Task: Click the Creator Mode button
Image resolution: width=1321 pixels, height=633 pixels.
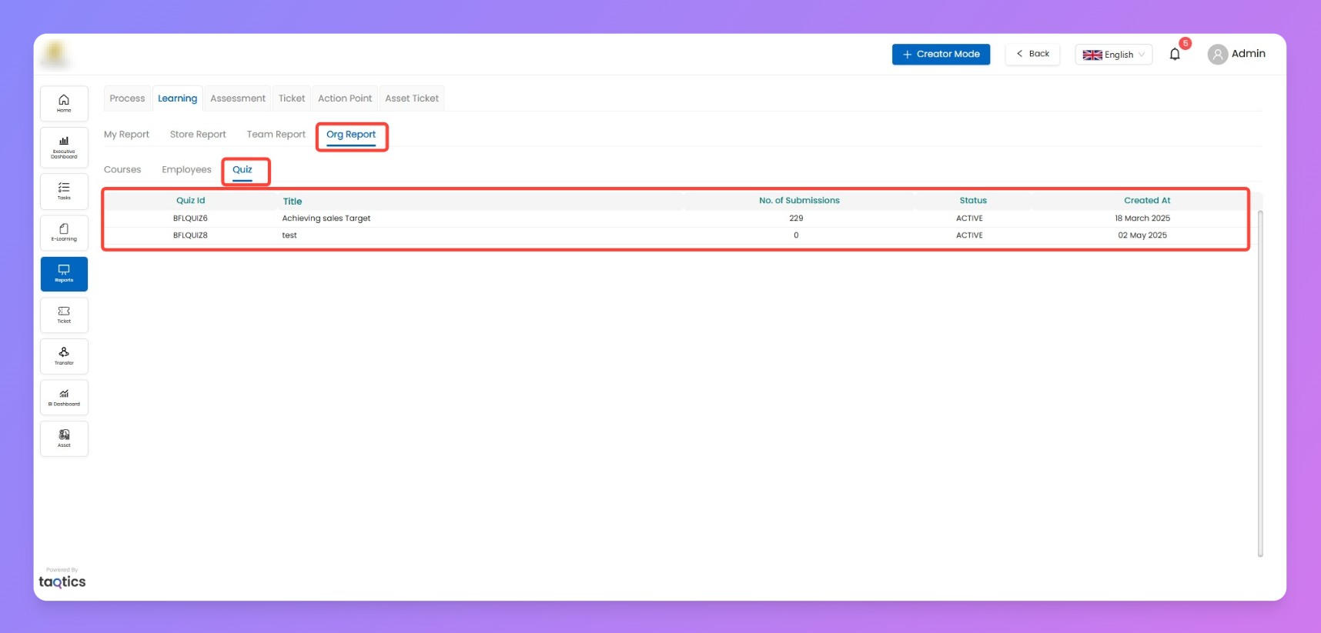Action: pyautogui.click(x=941, y=54)
